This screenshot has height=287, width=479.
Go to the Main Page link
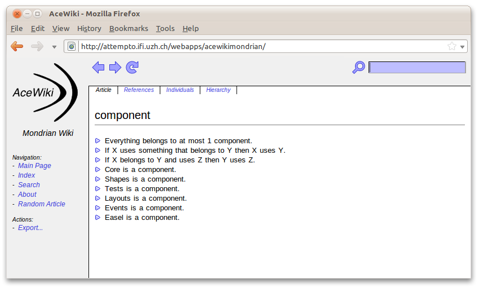point(34,166)
